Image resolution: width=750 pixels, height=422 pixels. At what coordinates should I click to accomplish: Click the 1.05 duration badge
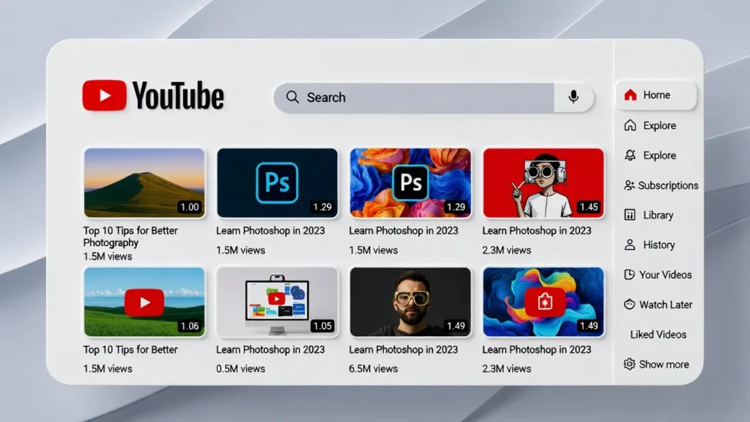coord(322,326)
